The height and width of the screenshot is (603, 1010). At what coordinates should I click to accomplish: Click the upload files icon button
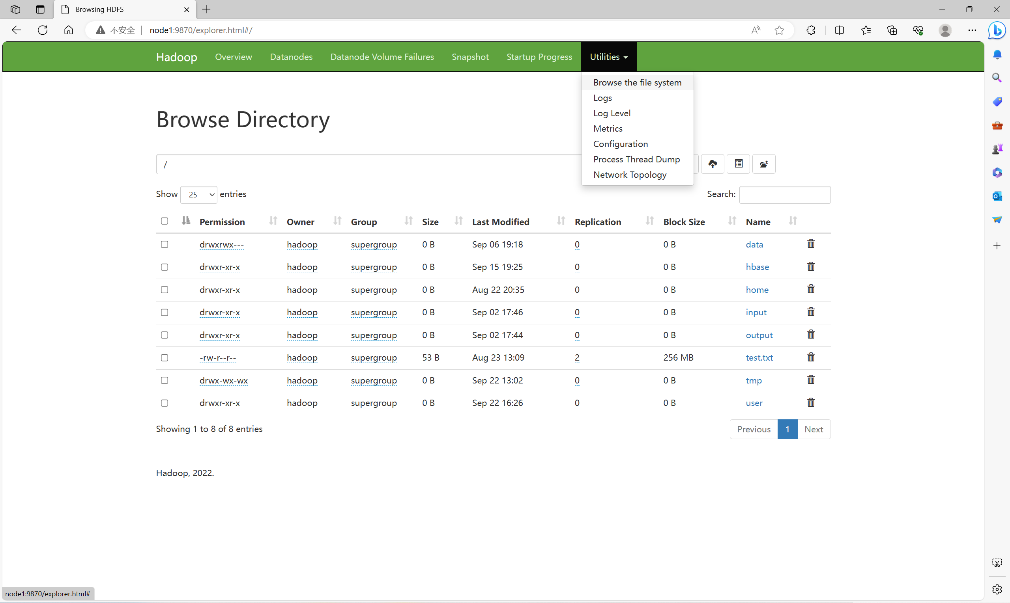[712, 164]
